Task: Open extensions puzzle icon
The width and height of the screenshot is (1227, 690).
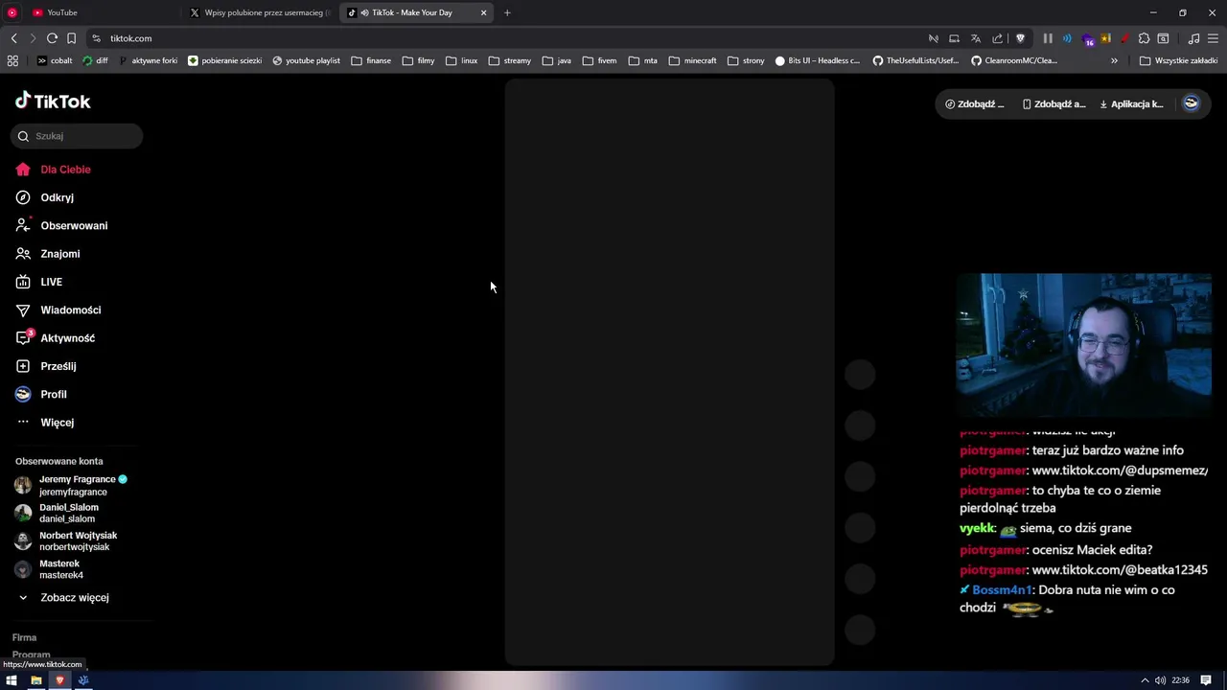Action: click(x=1144, y=38)
